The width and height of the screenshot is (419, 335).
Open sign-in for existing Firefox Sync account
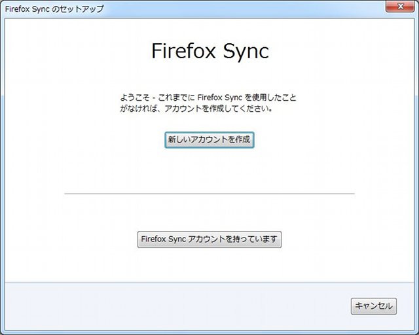pyautogui.click(x=209, y=239)
